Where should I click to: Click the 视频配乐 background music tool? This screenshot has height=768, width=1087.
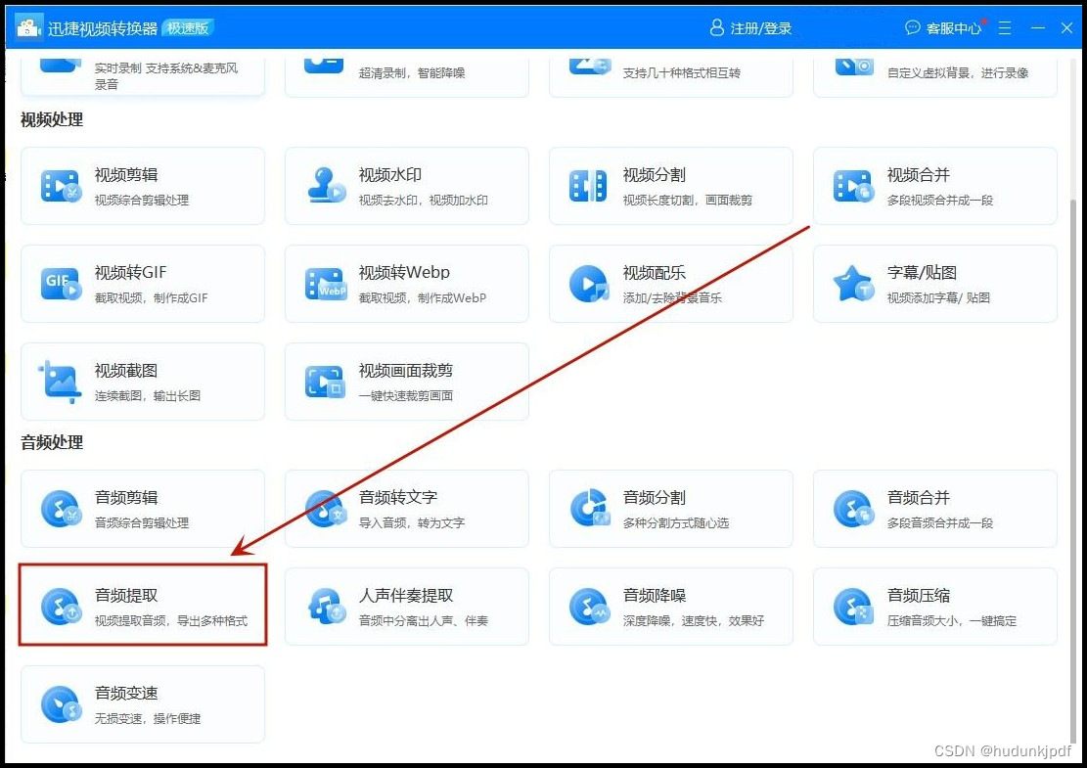click(671, 284)
